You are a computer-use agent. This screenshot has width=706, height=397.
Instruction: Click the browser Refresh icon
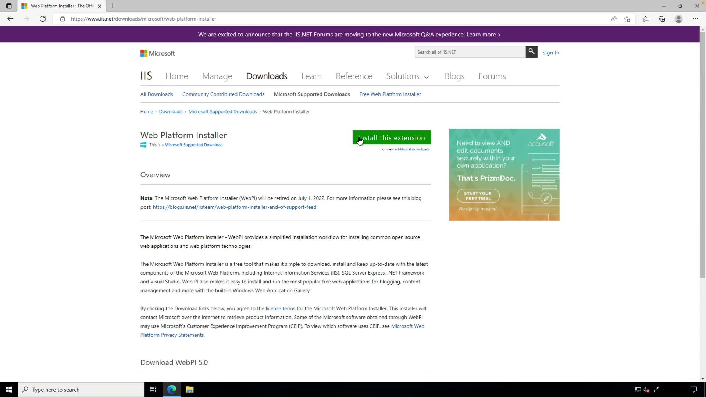[x=43, y=19]
